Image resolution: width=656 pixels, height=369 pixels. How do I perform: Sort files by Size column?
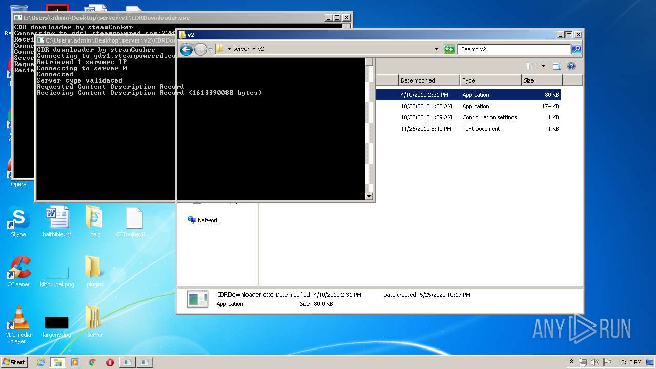point(542,80)
